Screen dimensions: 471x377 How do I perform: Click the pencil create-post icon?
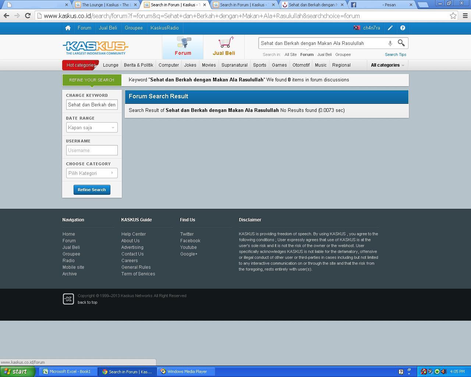(x=390, y=28)
